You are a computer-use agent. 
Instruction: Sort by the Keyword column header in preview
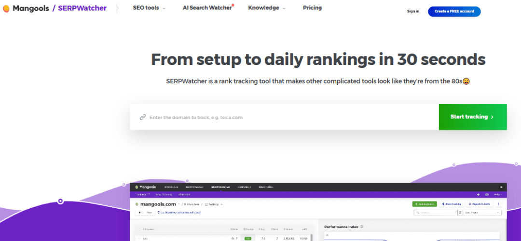149,229
